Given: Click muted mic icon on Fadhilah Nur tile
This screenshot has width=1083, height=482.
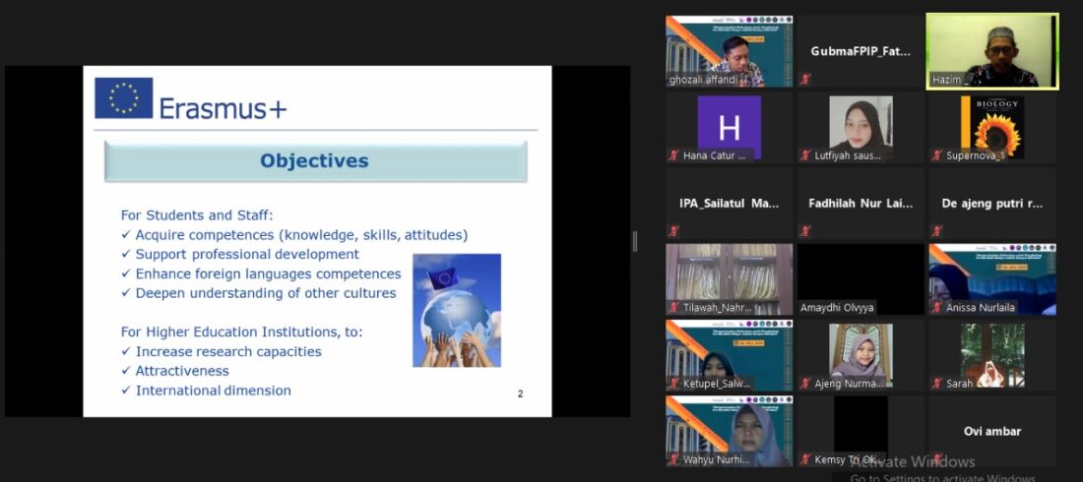Looking at the screenshot, I should click(805, 231).
